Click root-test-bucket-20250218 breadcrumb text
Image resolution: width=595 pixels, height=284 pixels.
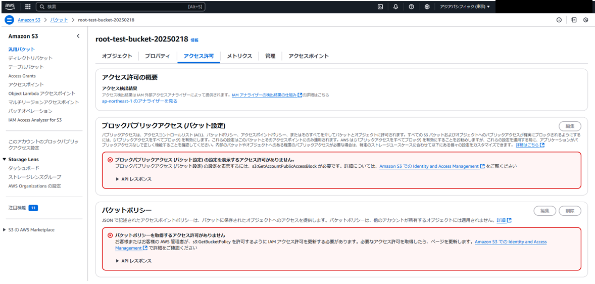[x=106, y=20]
